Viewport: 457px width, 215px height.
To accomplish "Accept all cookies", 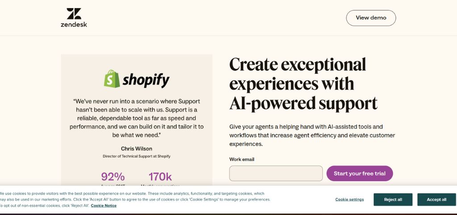I will click(436, 199).
